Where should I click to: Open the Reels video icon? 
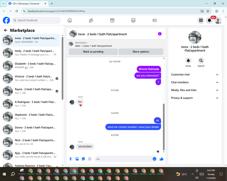click(x=112, y=20)
